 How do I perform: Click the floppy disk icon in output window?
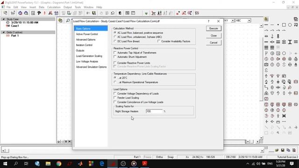tap(283, 150)
